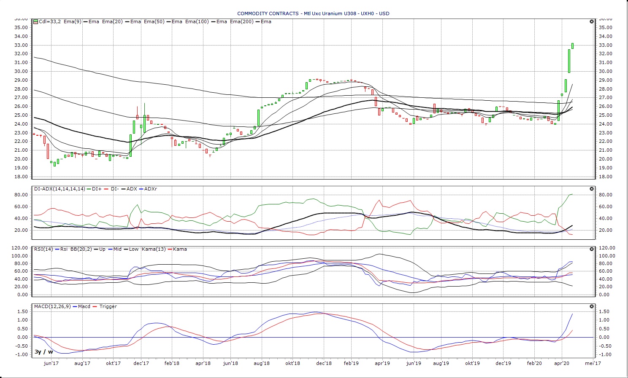This screenshot has height=378, width=628.
Task: Click the black ADX legend entry
Action: [x=129, y=189]
